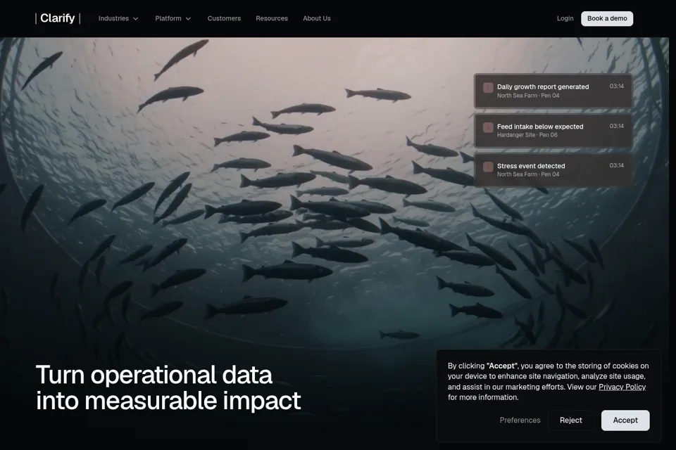This screenshot has height=450, width=676.
Task: Select the Feed intake below expected alert
Action: pos(553,131)
